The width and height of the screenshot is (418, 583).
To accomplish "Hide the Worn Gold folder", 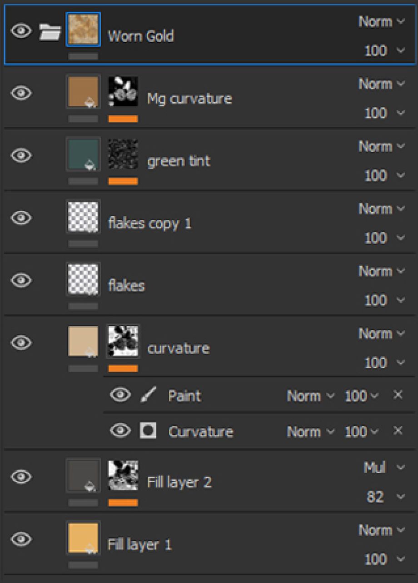I will (21, 31).
